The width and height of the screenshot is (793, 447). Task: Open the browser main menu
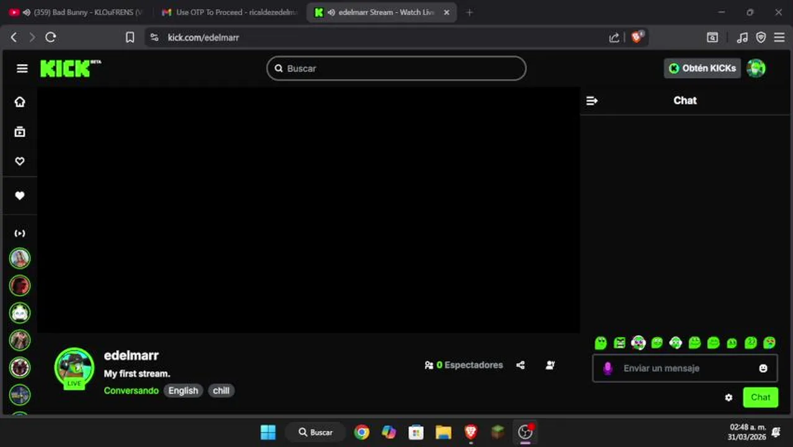click(x=779, y=37)
